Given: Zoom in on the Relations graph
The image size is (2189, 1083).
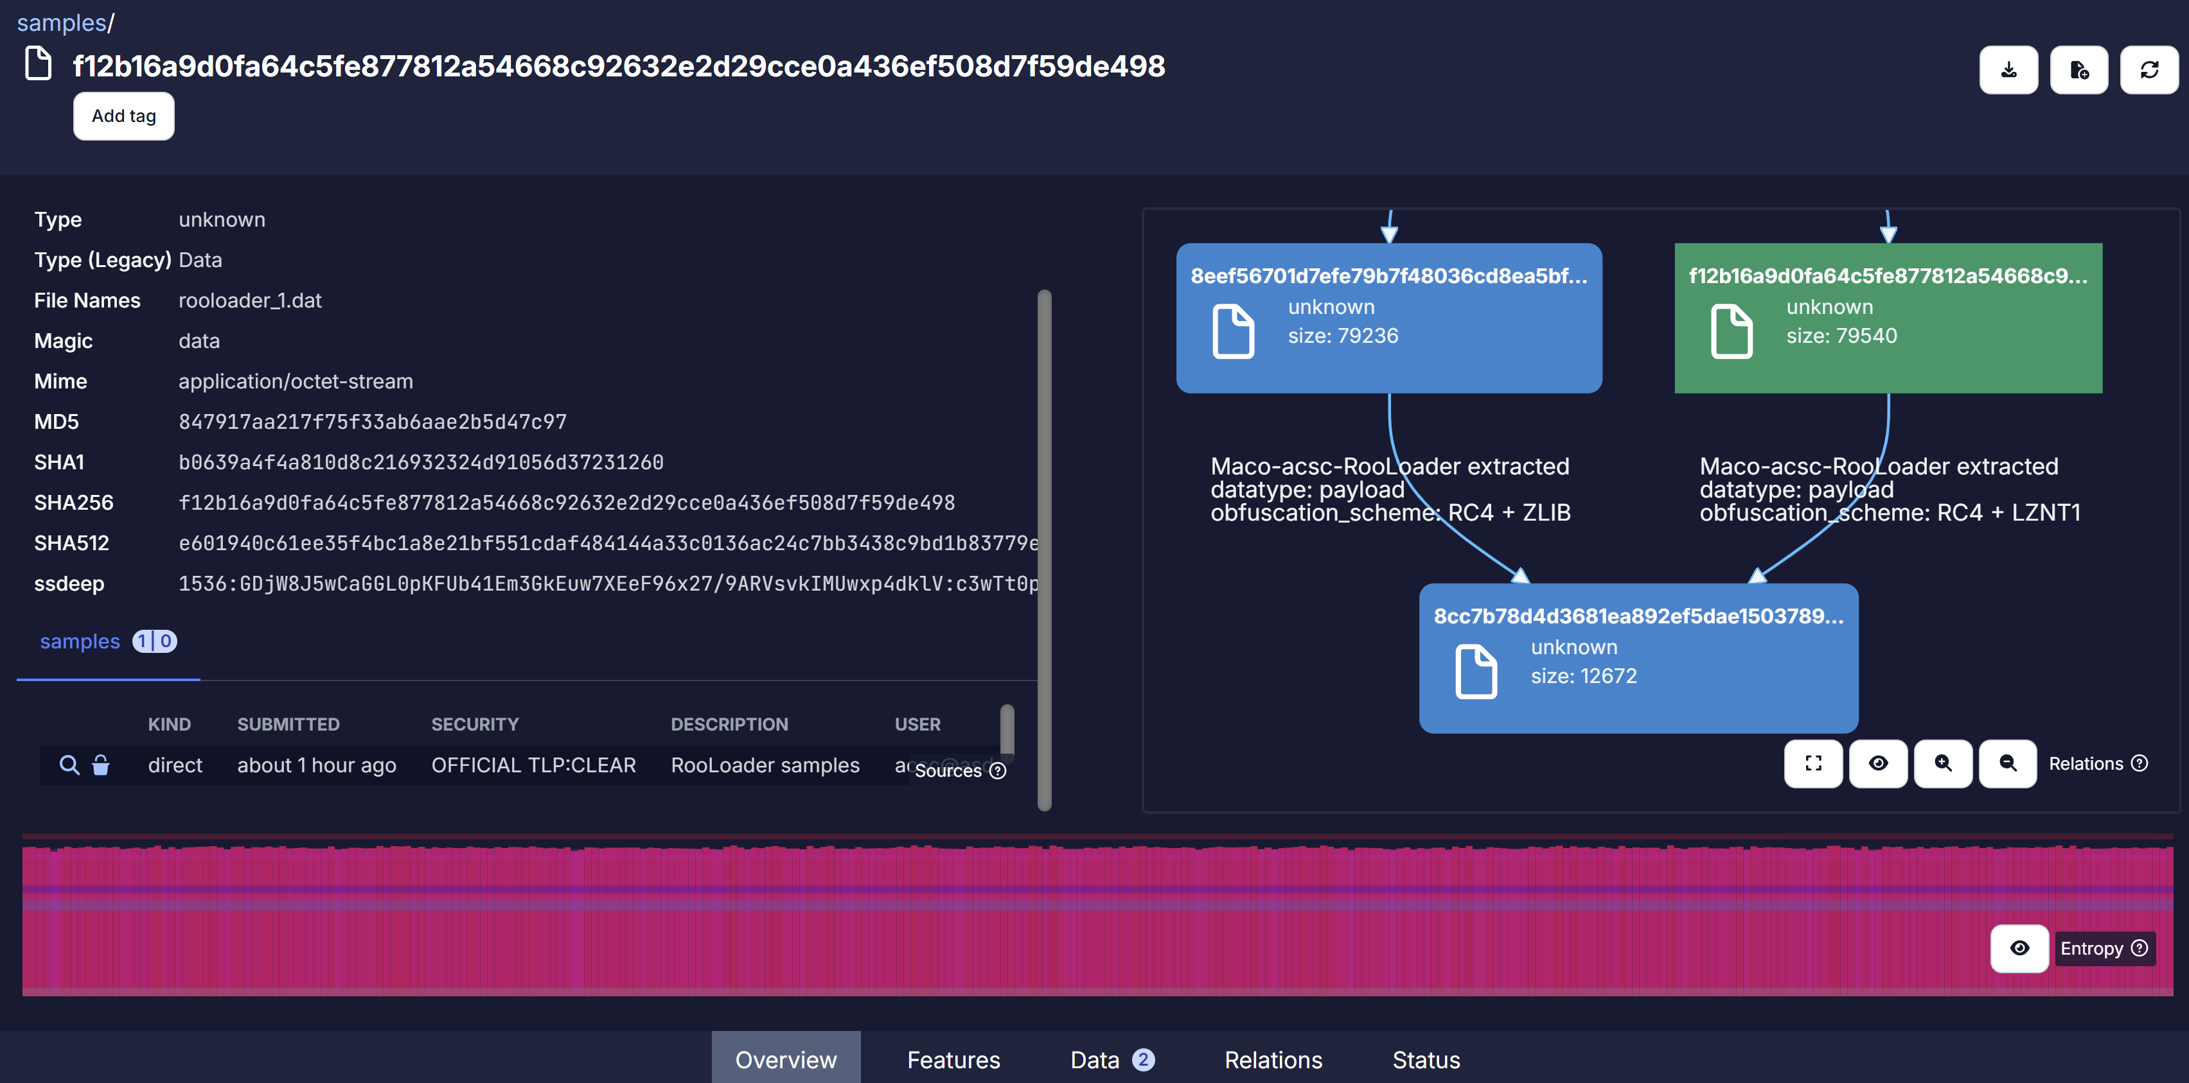Looking at the screenshot, I should pyautogui.click(x=1944, y=764).
